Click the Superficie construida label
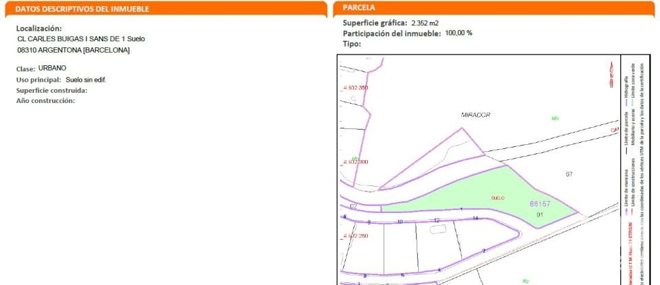This screenshot has width=660, height=285. [52, 90]
